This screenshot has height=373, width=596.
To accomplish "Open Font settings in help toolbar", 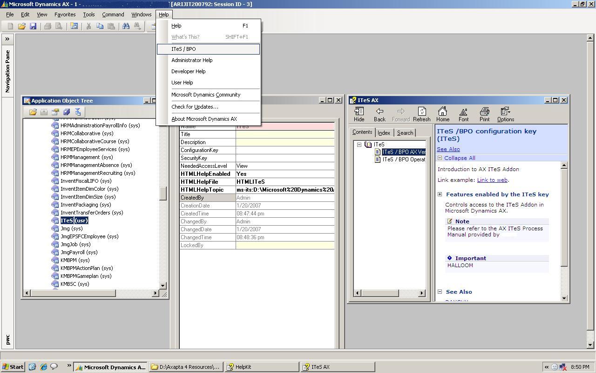I will 464,114.
